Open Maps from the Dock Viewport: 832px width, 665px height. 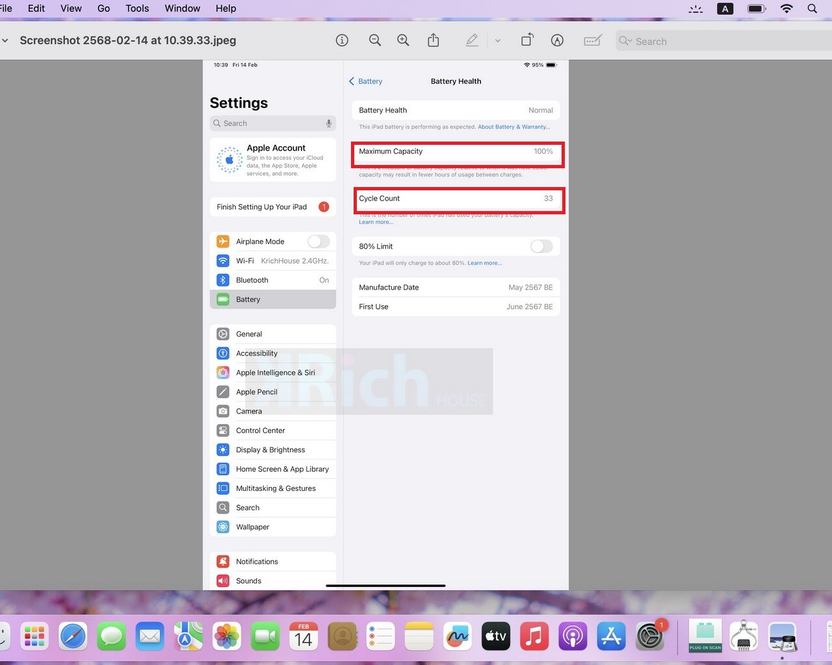[188, 636]
